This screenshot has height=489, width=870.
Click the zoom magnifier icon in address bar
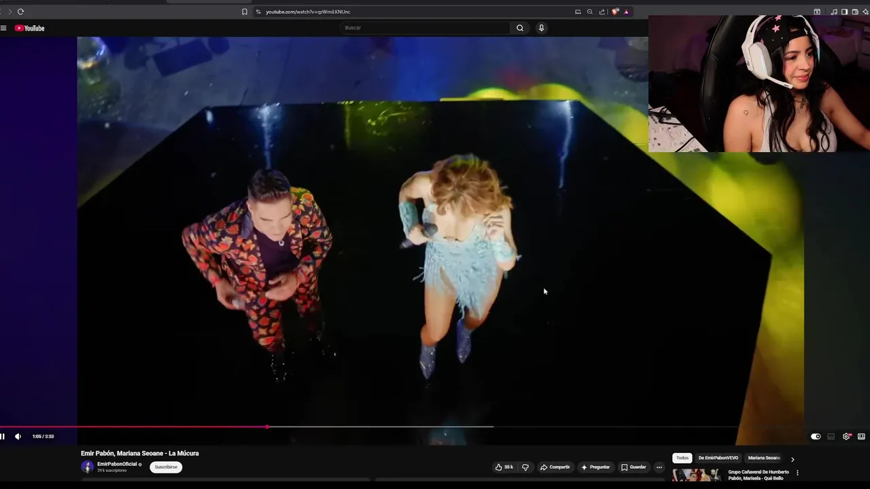590,12
